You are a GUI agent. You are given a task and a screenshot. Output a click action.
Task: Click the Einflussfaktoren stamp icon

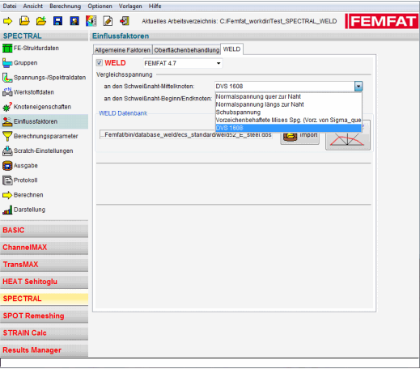[x=7, y=121]
